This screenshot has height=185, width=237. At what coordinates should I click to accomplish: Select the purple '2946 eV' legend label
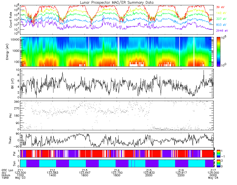click(x=222, y=31)
